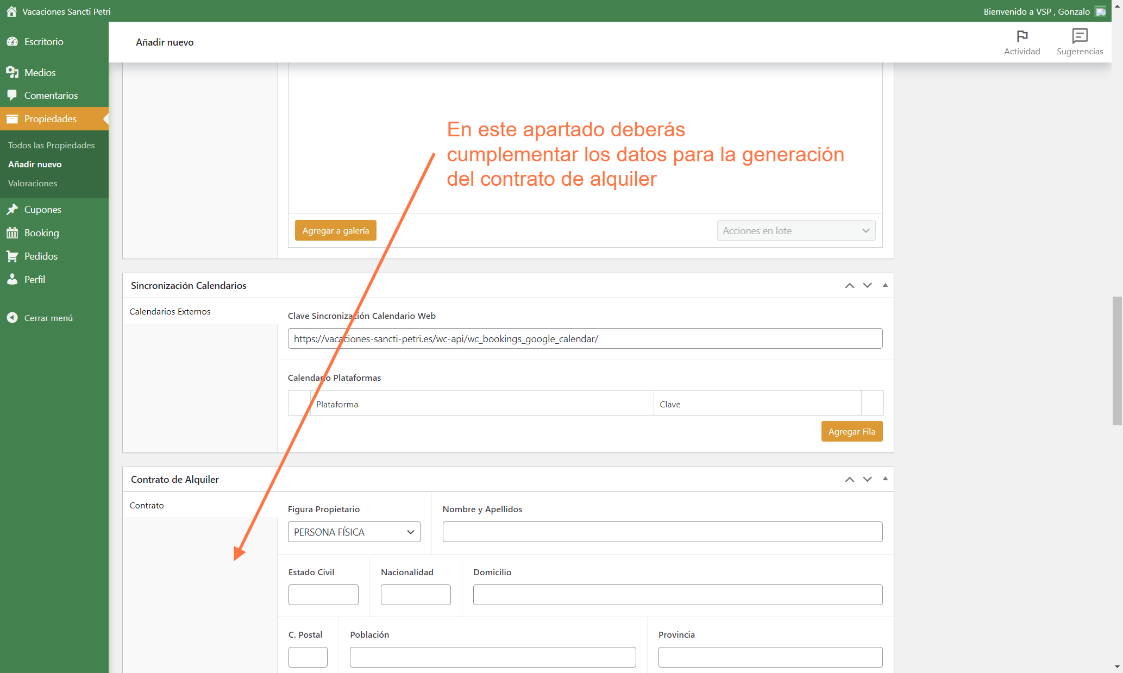The height and width of the screenshot is (673, 1123).
Task: Open the Acciones en lote dropdown
Action: pyautogui.click(x=796, y=230)
